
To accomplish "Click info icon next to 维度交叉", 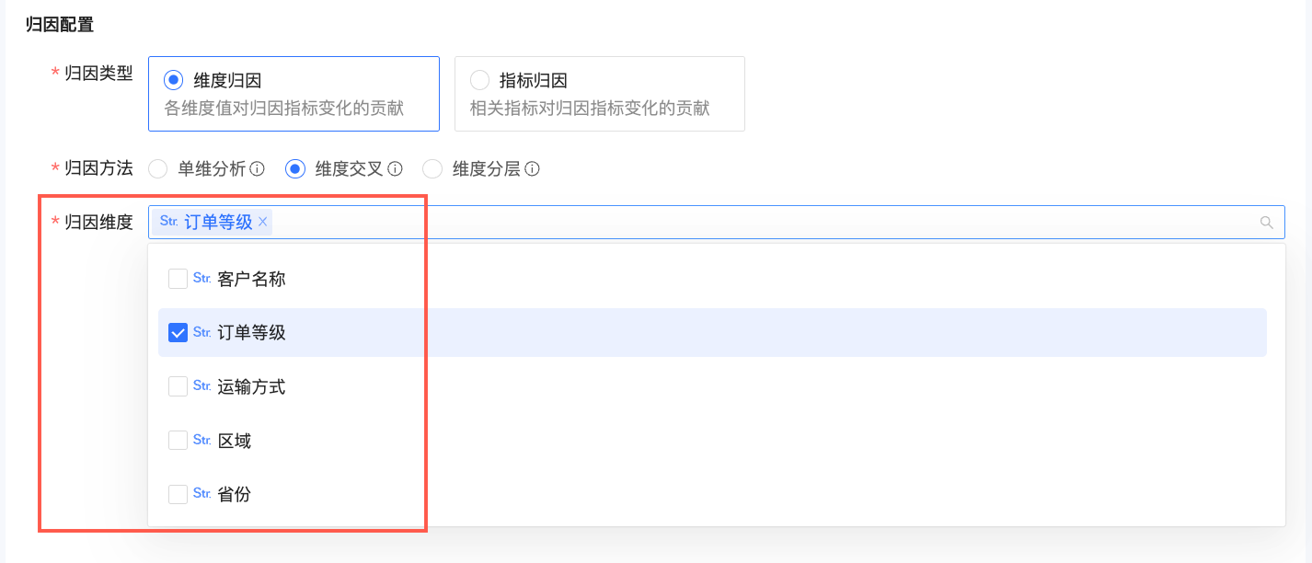I will tap(396, 169).
